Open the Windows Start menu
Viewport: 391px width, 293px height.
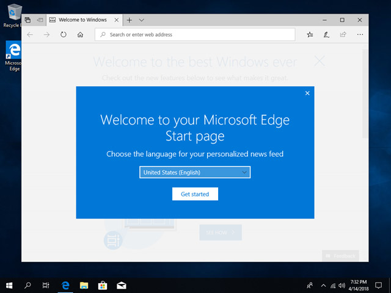click(x=9, y=285)
